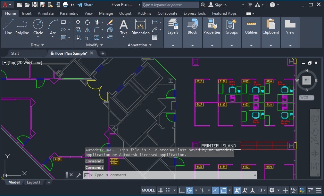Viewport: 324px width, 196px height.
Task: Switch to the Layout1 tab
Action: [x=33, y=182]
